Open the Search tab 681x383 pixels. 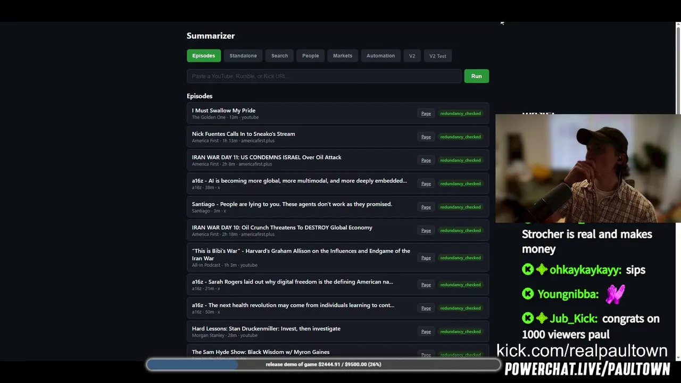279,56
